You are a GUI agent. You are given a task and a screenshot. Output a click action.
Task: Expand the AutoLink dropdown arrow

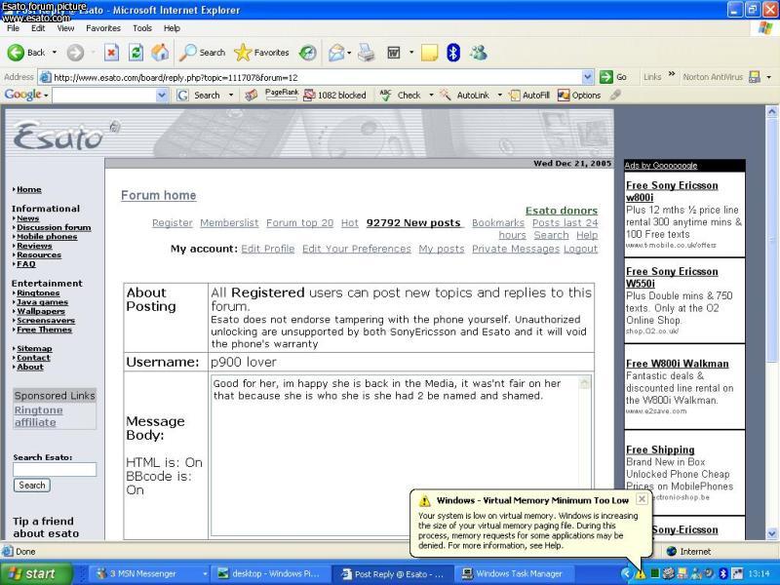[499, 95]
